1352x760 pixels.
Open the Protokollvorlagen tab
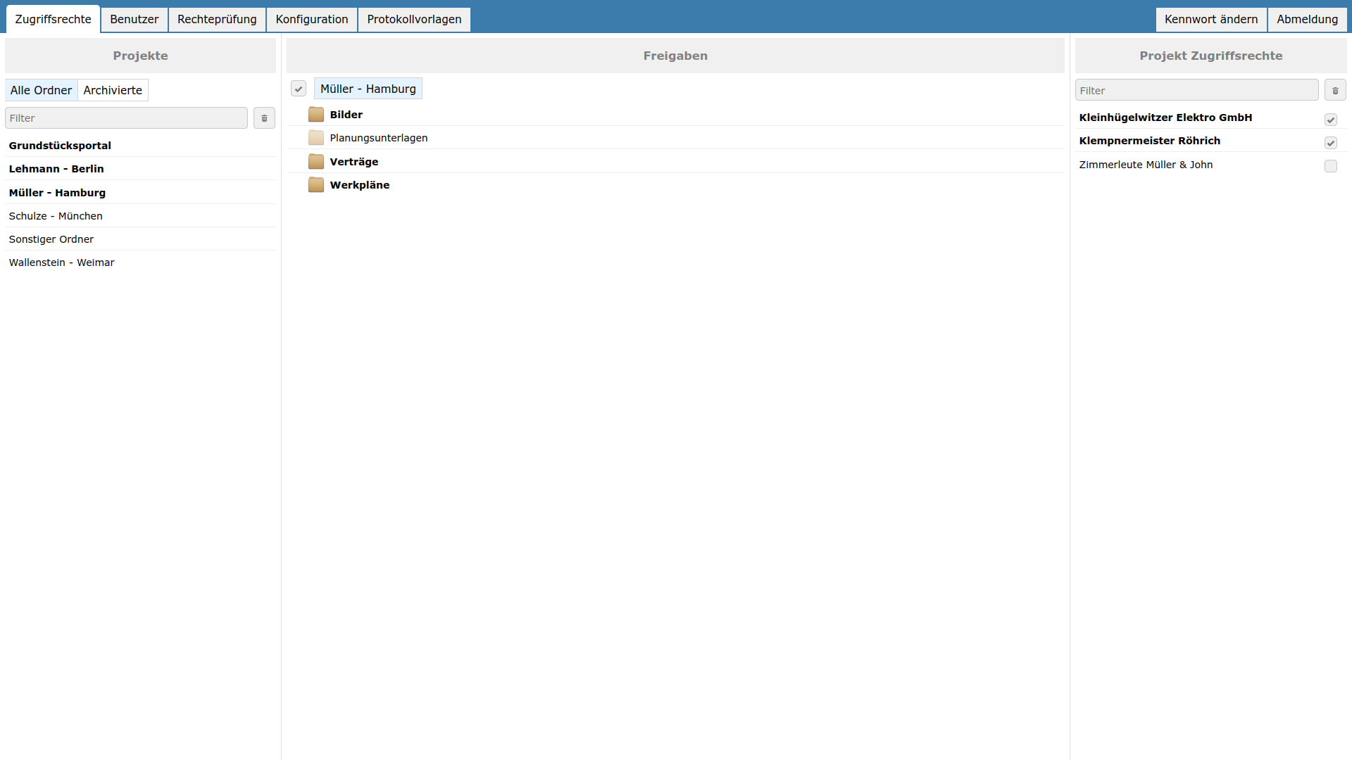click(x=414, y=19)
